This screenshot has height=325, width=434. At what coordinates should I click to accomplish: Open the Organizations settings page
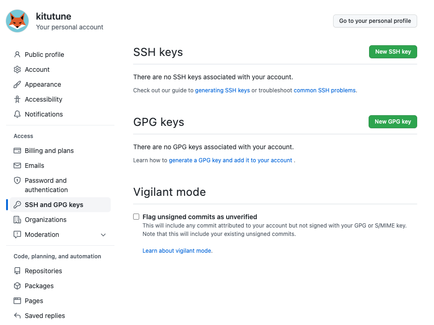point(45,220)
